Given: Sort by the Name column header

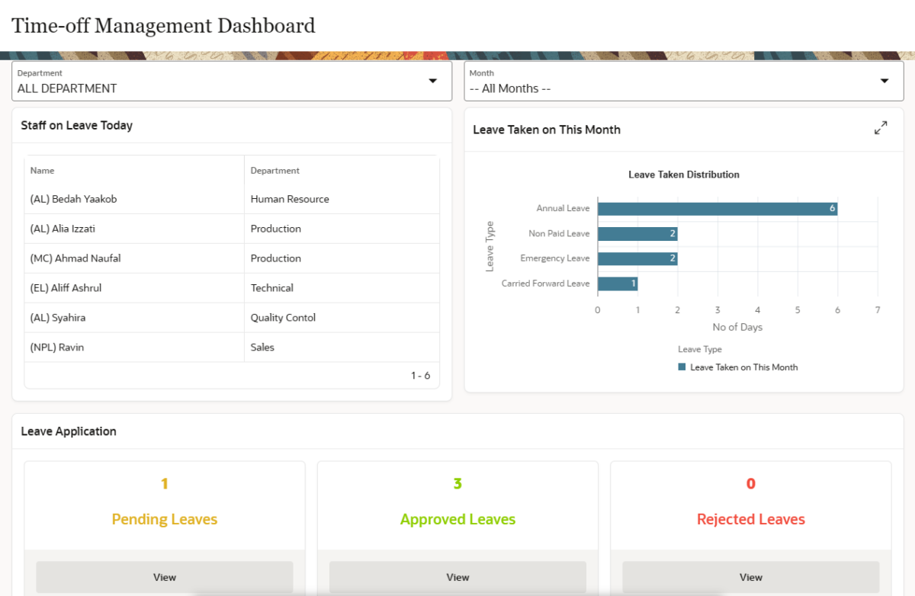Looking at the screenshot, I should (43, 171).
